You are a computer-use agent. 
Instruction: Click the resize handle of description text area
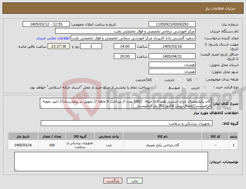coord(41,107)
